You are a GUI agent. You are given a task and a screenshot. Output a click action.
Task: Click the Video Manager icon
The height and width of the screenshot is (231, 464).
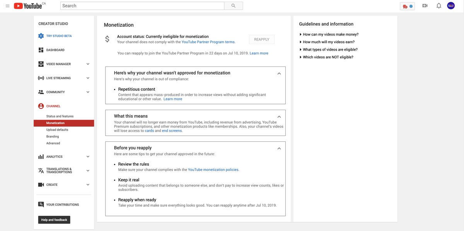pos(41,64)
